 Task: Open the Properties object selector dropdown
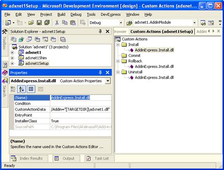point(108,81)
